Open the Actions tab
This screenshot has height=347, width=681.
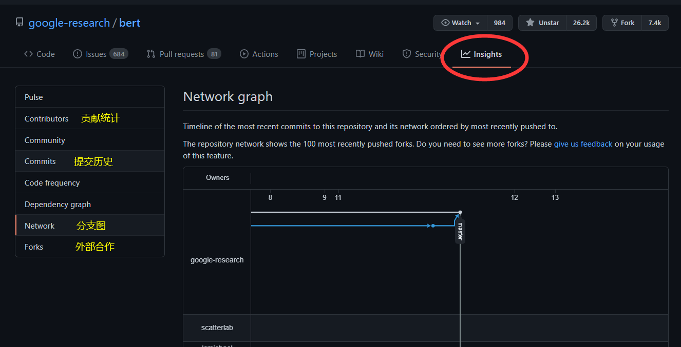pos(259,54)
